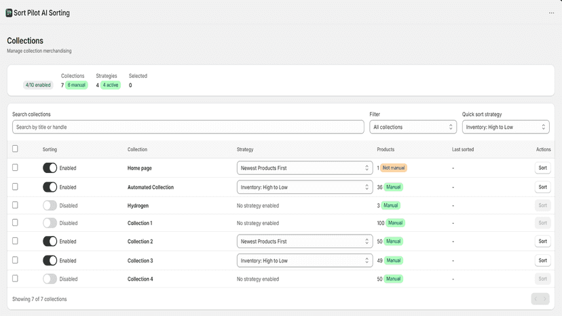This screenshot has height=316, width=562.
Task: Open the three-dot more options menu
Action: click(x=551, y=13)
